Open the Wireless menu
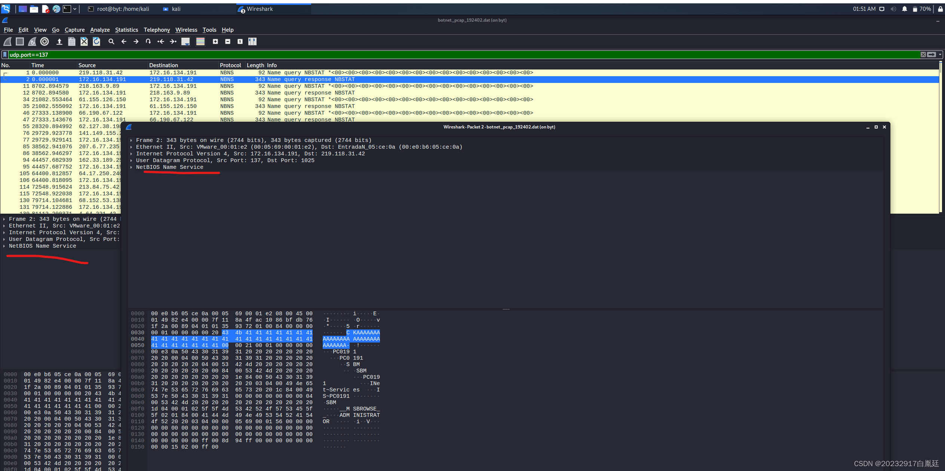The width and height of the screenshot is (945, 471). [x=186, y=30]
